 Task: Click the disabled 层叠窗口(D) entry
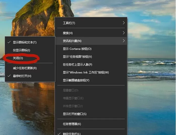[x=91, y=90]
